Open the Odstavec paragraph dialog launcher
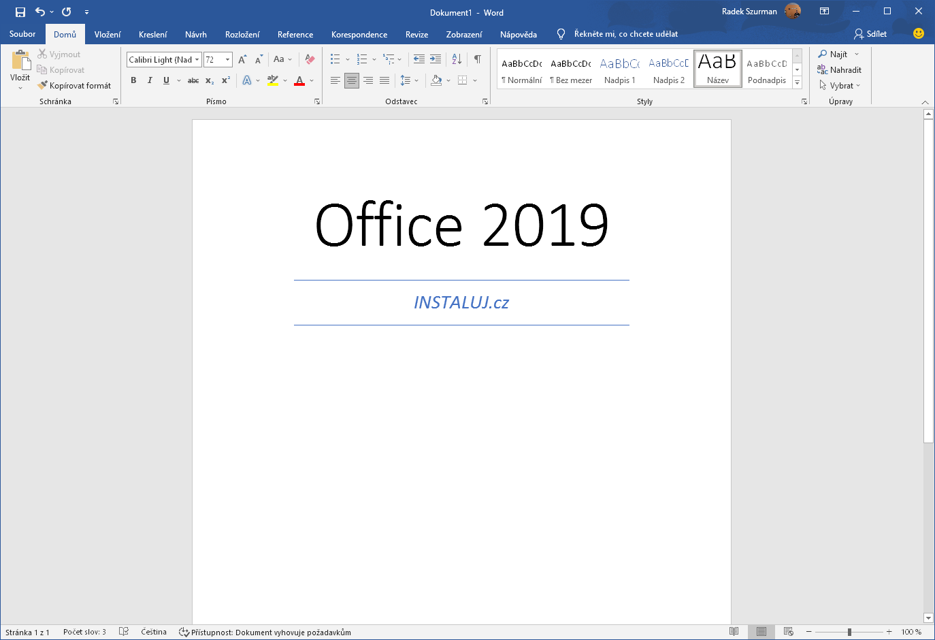Screen dimensions: 935x640 click(485, 101)
